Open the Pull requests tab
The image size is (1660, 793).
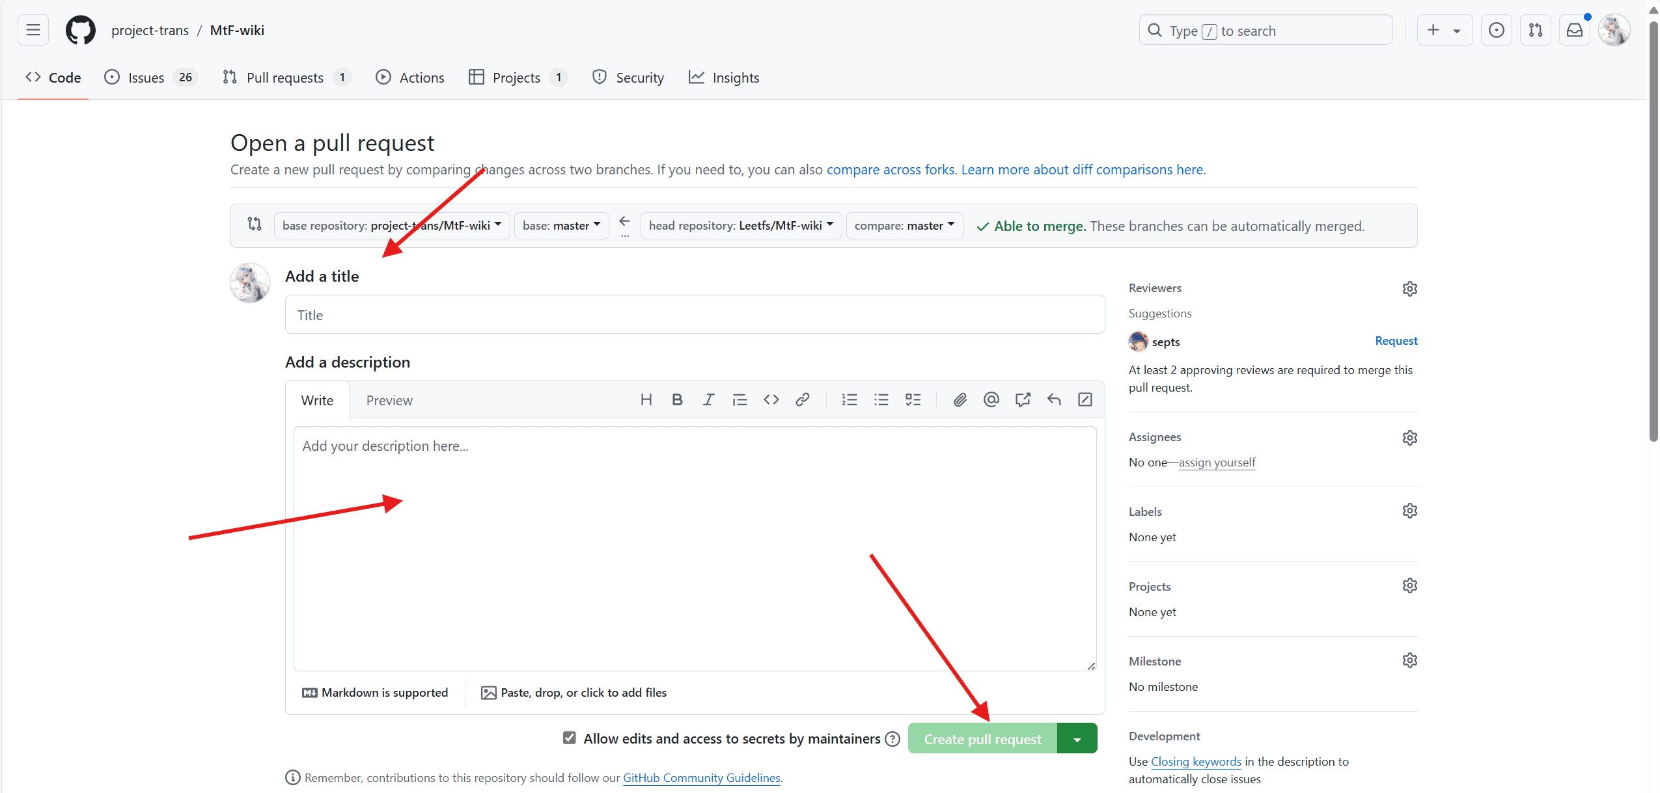(x=285, y=77)
